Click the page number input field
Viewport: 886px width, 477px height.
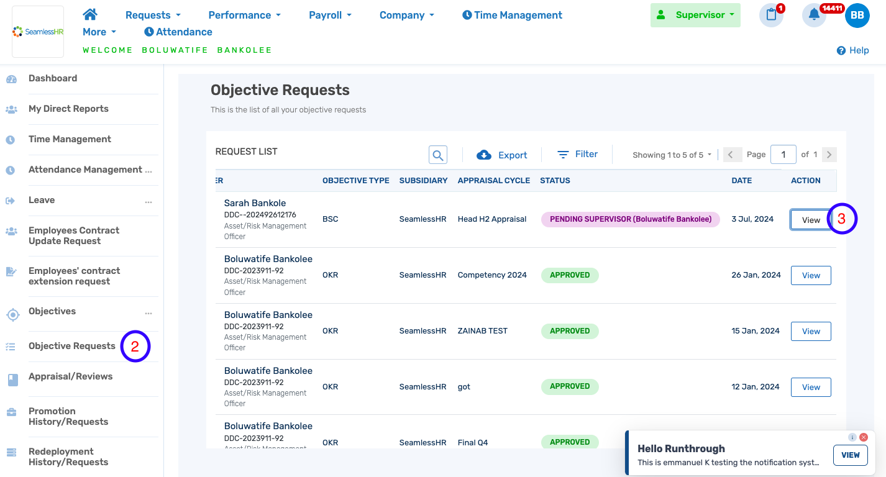click(x=783, y=154)
